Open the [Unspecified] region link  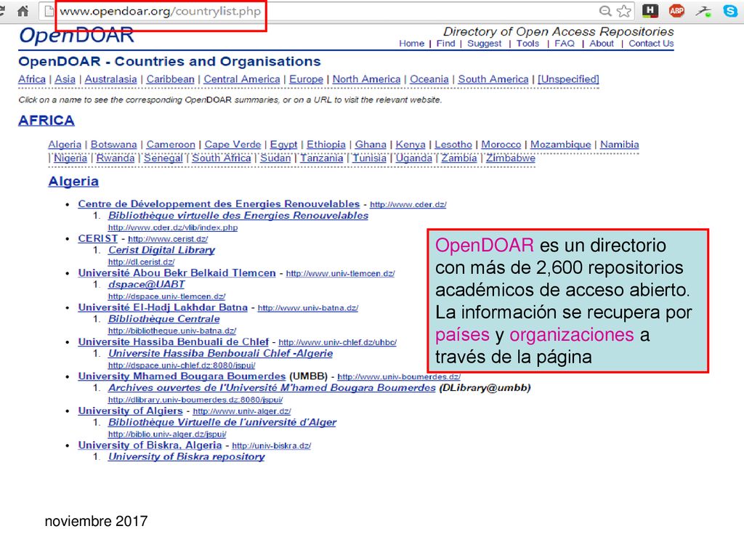click(568, 79)
